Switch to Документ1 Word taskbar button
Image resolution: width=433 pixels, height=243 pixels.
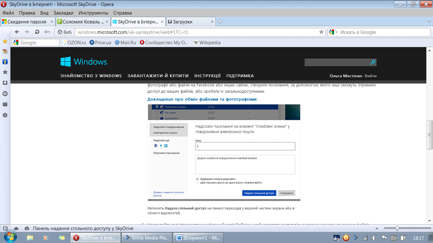pyautogui.click(x=198, y=238)
